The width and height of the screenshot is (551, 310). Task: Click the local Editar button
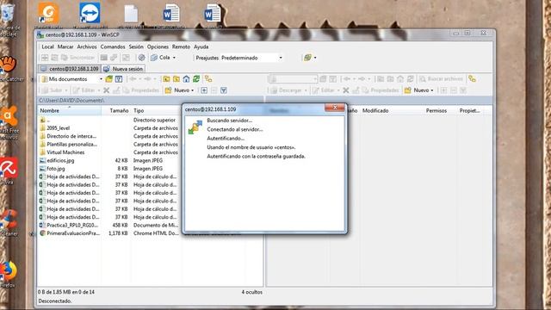84,90
